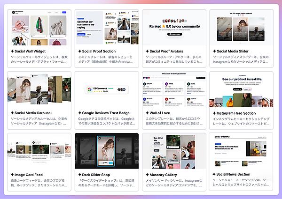Viewport: 282px width, 199px height.
Task: Click the description starting 'メイソンリーギャラリーは'
Action: tap(174, 183)
